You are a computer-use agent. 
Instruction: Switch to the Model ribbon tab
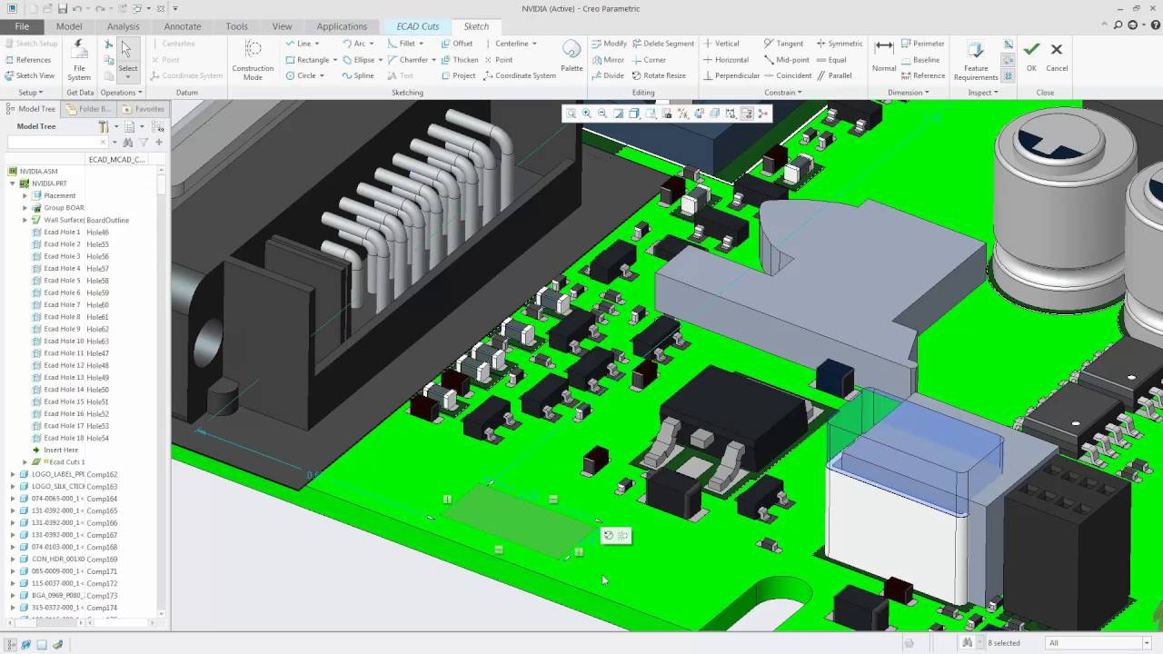(69, 26)
